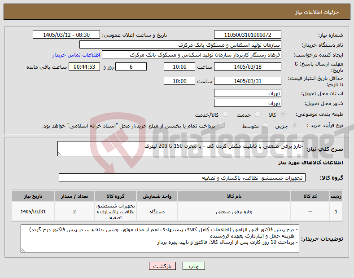Click the چاپ print button
This screenshot has height=278, width=354.
coord(194,266)
